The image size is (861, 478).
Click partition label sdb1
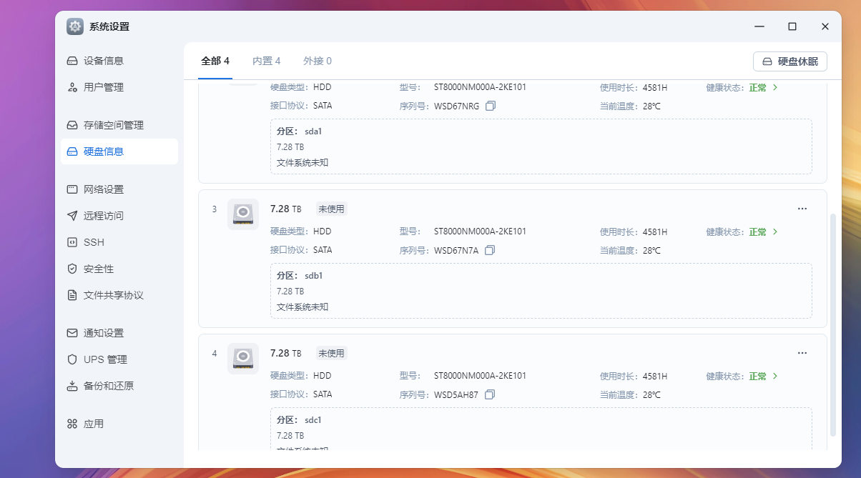[314, 276]
